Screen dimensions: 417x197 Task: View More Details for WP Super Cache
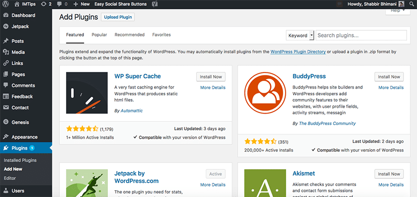(213, 88)
